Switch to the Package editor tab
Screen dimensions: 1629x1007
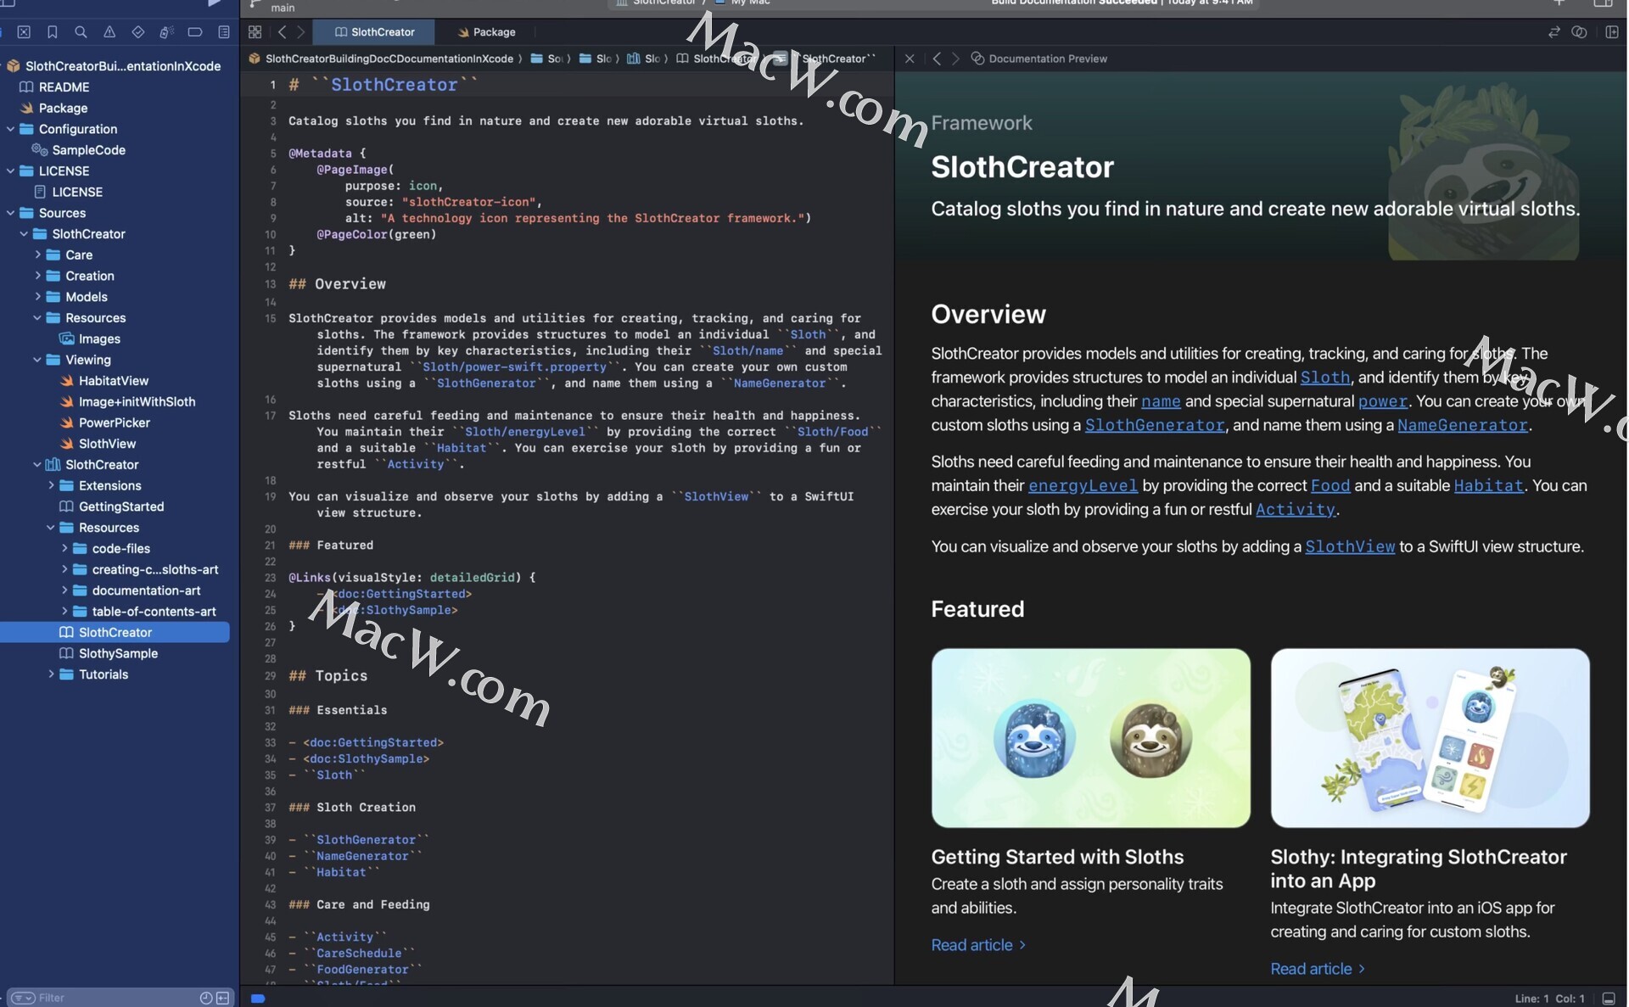tap(486, 32)
